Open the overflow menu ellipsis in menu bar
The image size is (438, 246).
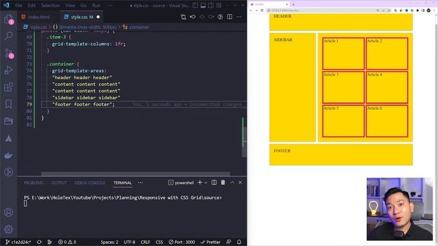(110, 5)
